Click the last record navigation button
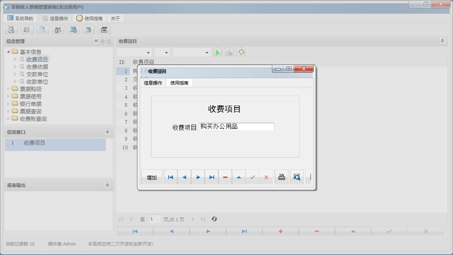 pyautogui.click(x=212, y=177)
